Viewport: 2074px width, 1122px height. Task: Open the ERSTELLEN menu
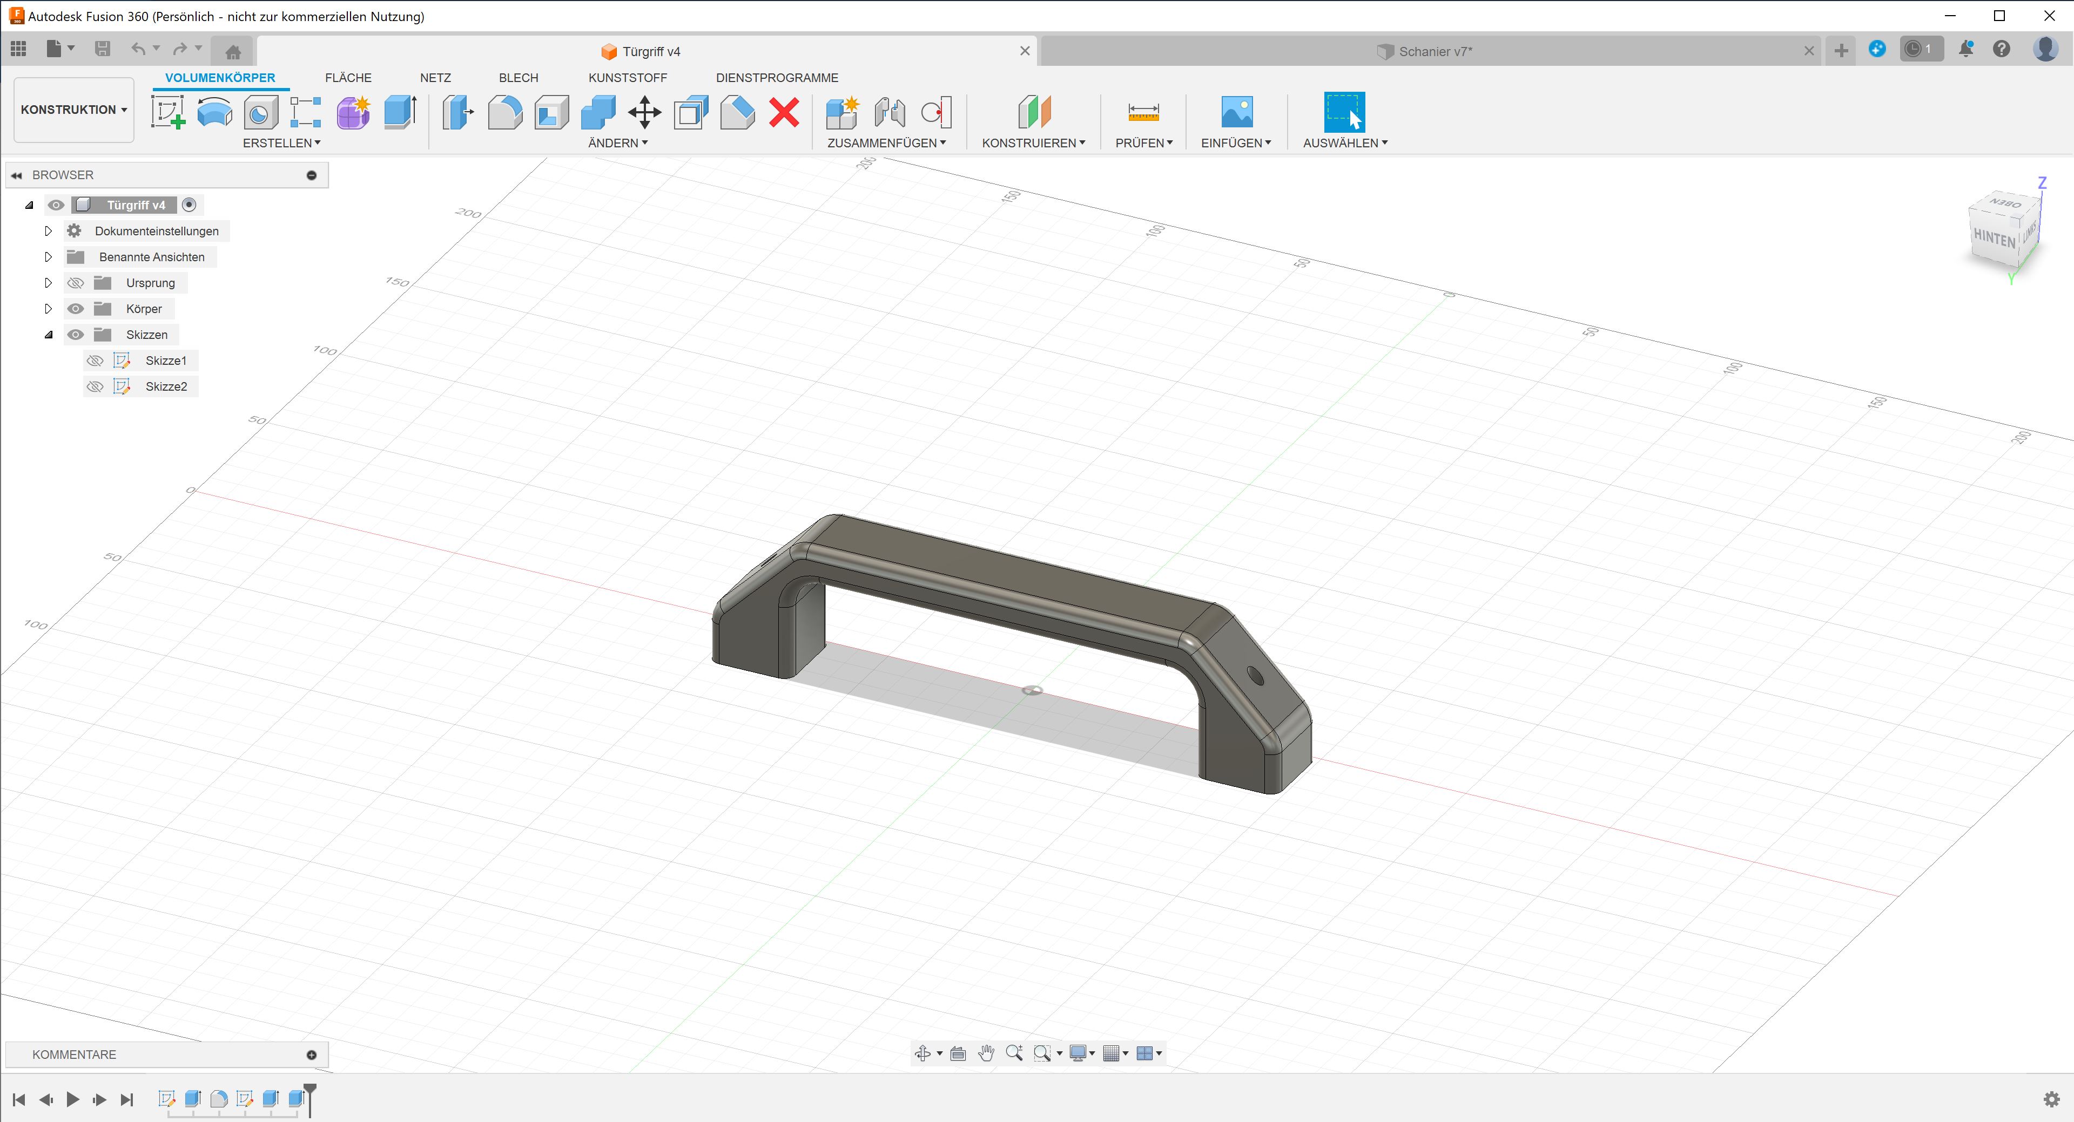pyautogui.click(x=281, y=142)
